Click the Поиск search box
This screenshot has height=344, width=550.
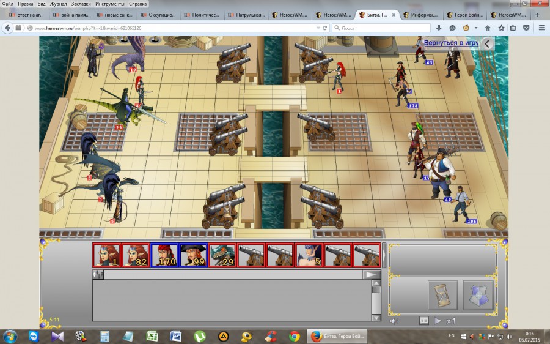(381, 28)
